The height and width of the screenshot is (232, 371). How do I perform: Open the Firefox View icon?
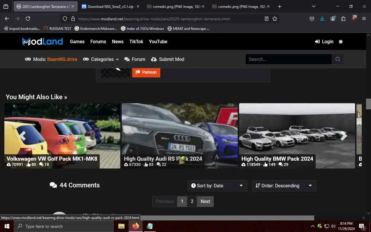6,6
